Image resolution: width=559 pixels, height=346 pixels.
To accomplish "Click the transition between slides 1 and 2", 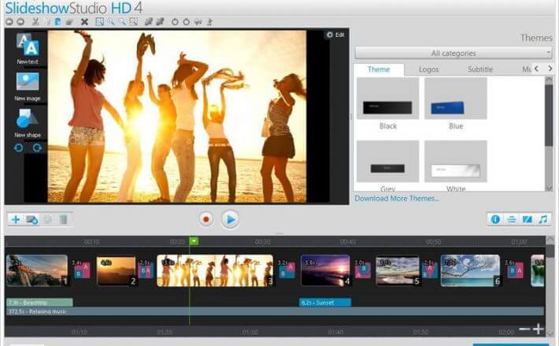I will coord(83,270).
